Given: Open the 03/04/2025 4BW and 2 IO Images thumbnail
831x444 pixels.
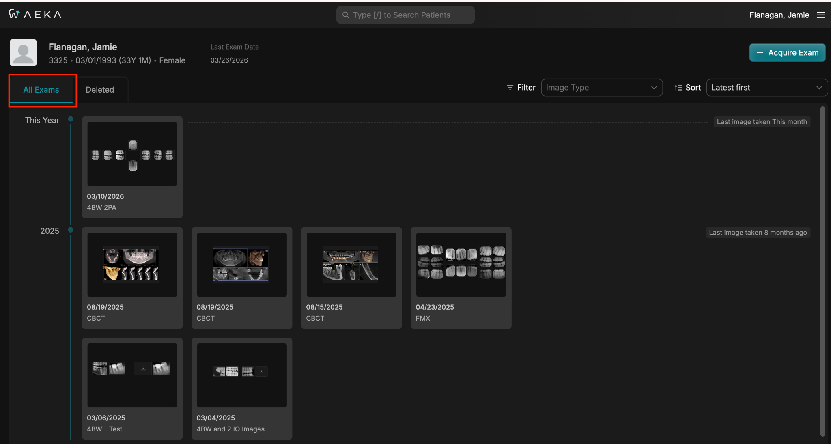Looking at the screenshot, I should [x=242, y=375].
